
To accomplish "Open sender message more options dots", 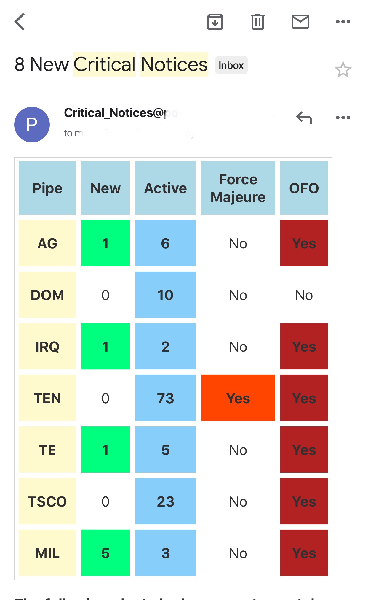I will [343, 118].
